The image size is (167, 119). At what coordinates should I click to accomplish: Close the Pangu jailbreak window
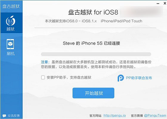(x=165, y=3)
